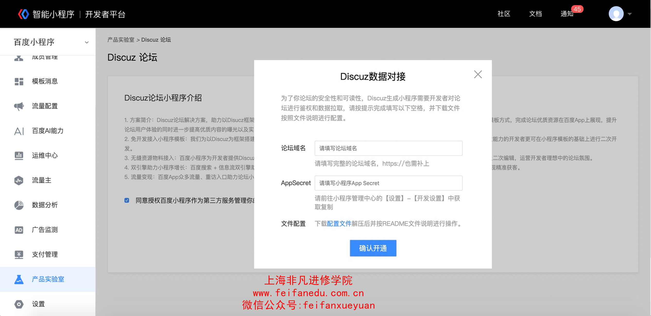Screen dimensions: 651x316
Task: Click the 百度AI能力 AI icon
Action: point(19,131)
